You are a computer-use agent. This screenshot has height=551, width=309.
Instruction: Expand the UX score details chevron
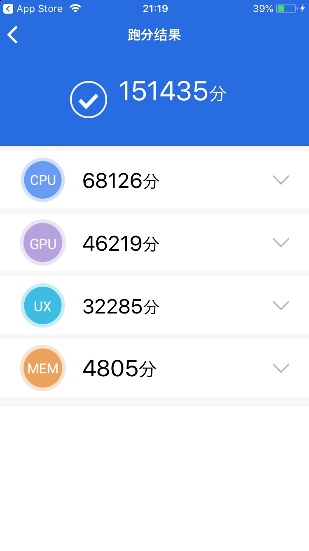281,305
